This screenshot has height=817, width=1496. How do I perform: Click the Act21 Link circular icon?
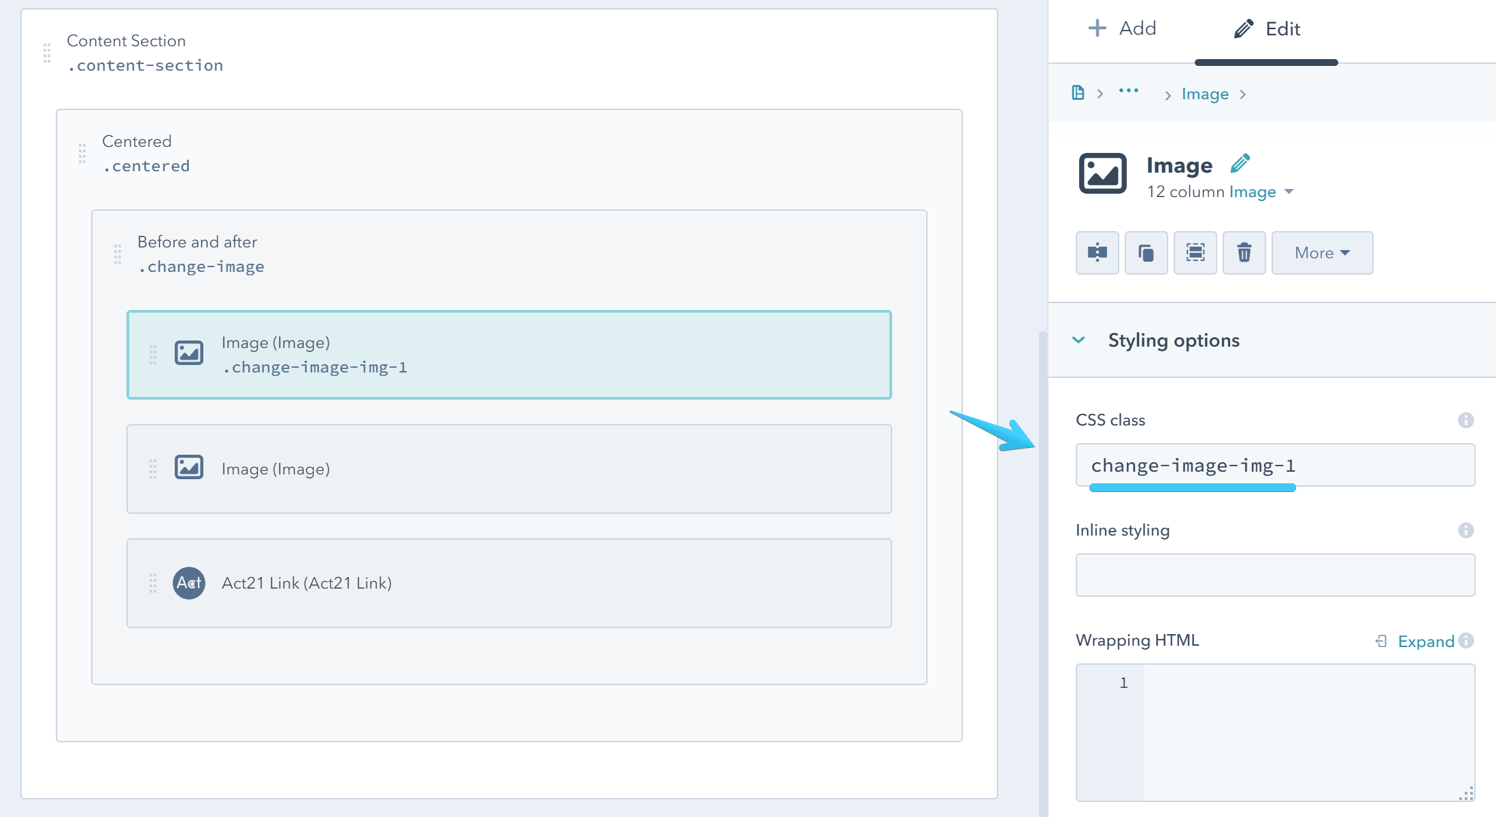(189, 583)
